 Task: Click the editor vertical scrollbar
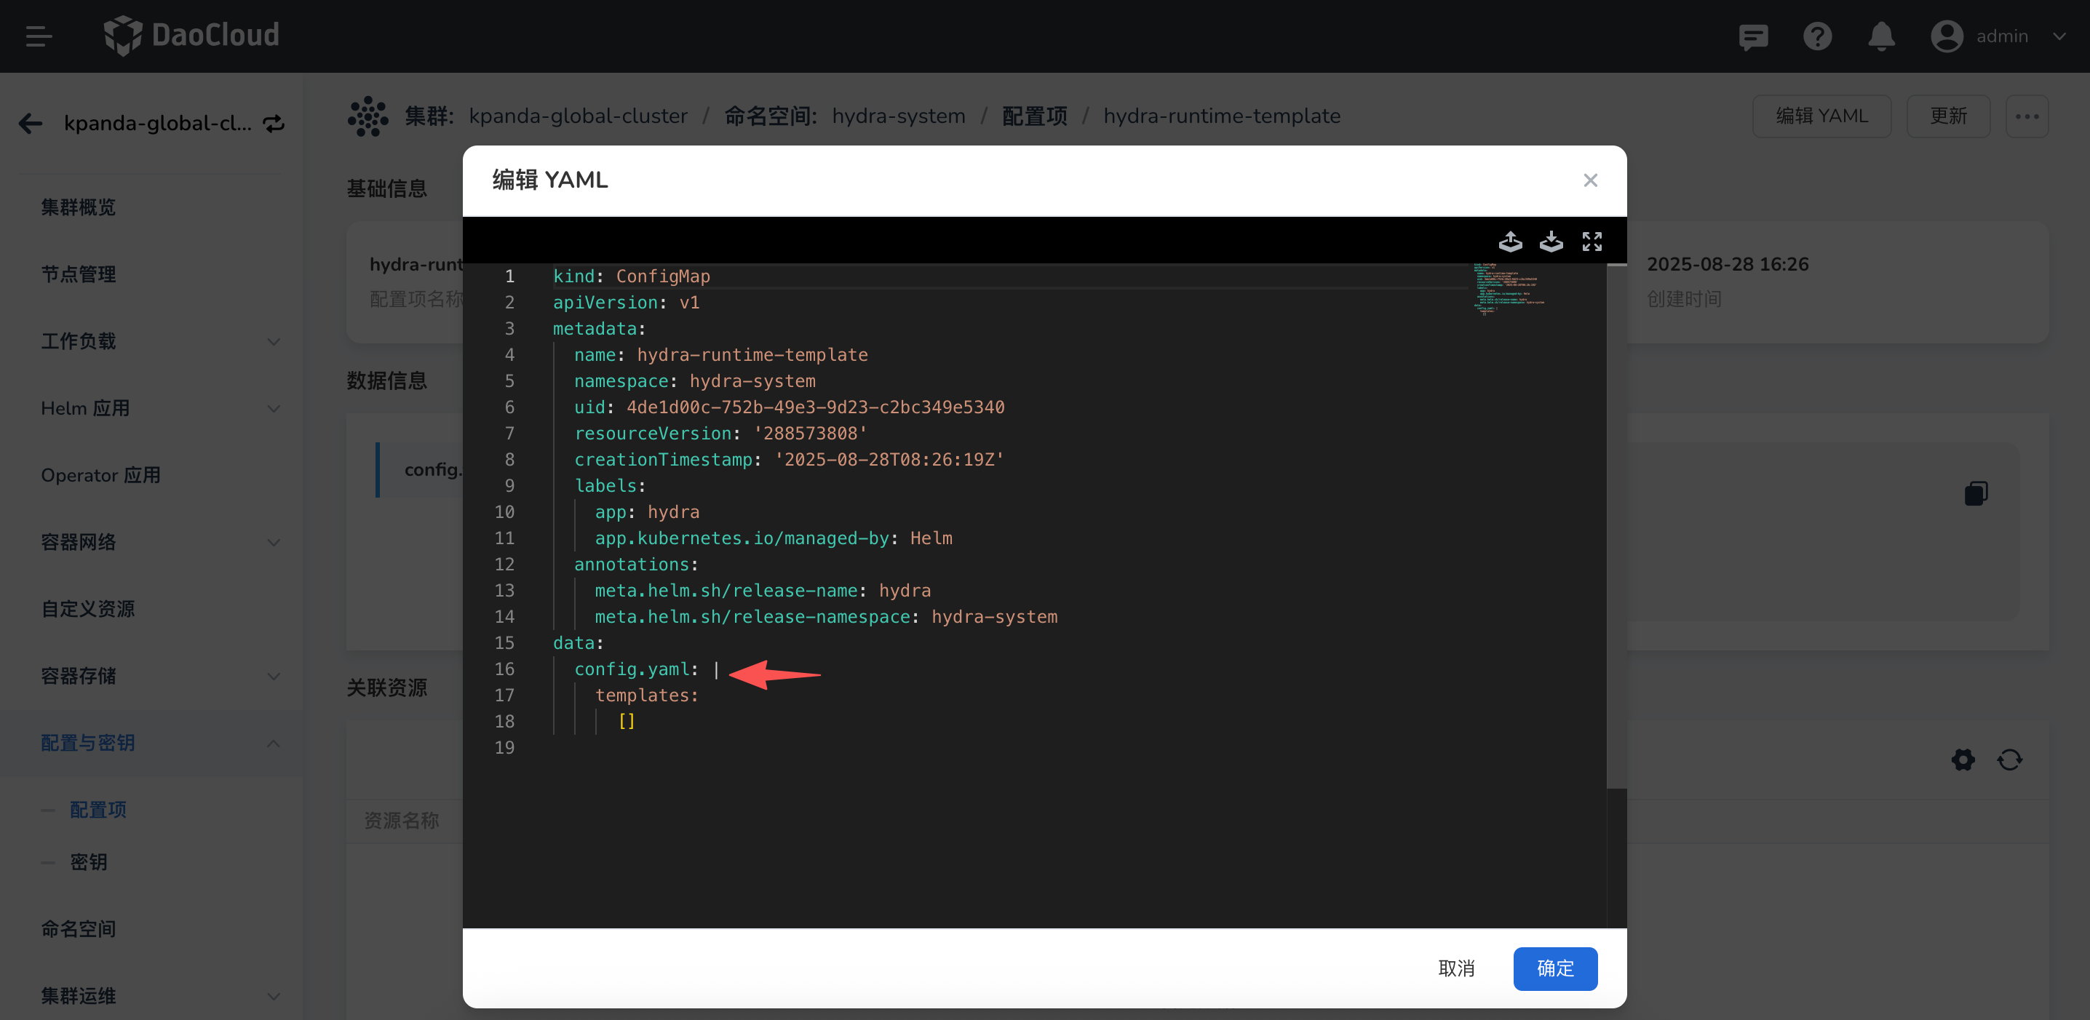1616,527
